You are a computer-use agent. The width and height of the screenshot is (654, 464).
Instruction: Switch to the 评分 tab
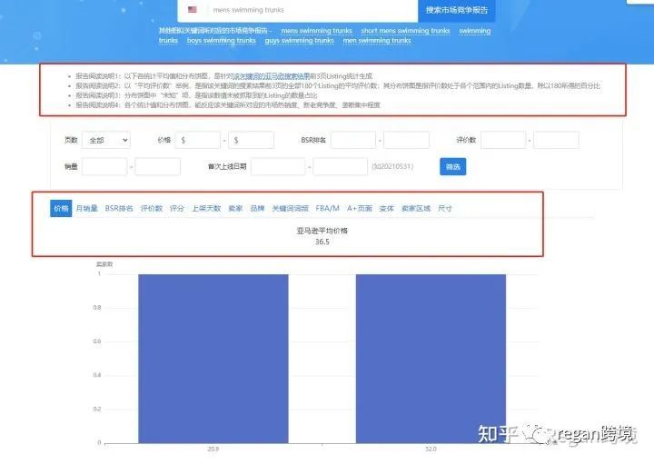coord(177,209)
